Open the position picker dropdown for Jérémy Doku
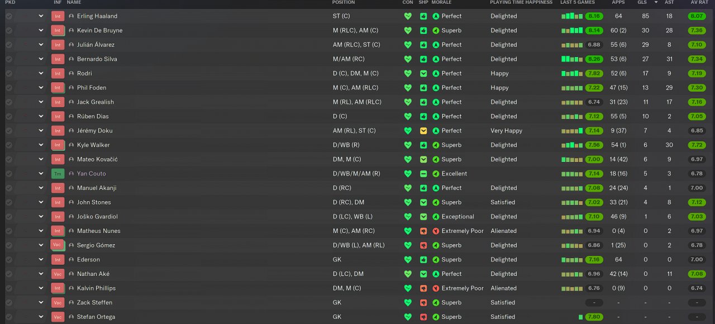715x324 pixels. 41,131
